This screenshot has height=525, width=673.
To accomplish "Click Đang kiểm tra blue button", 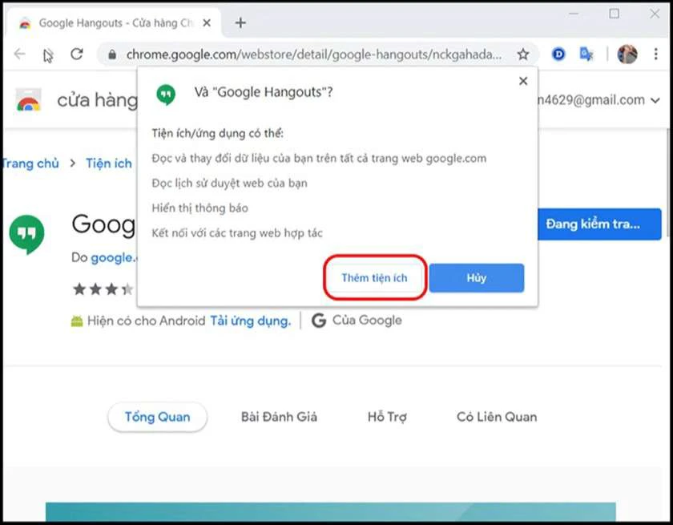I will coord(599,224).
